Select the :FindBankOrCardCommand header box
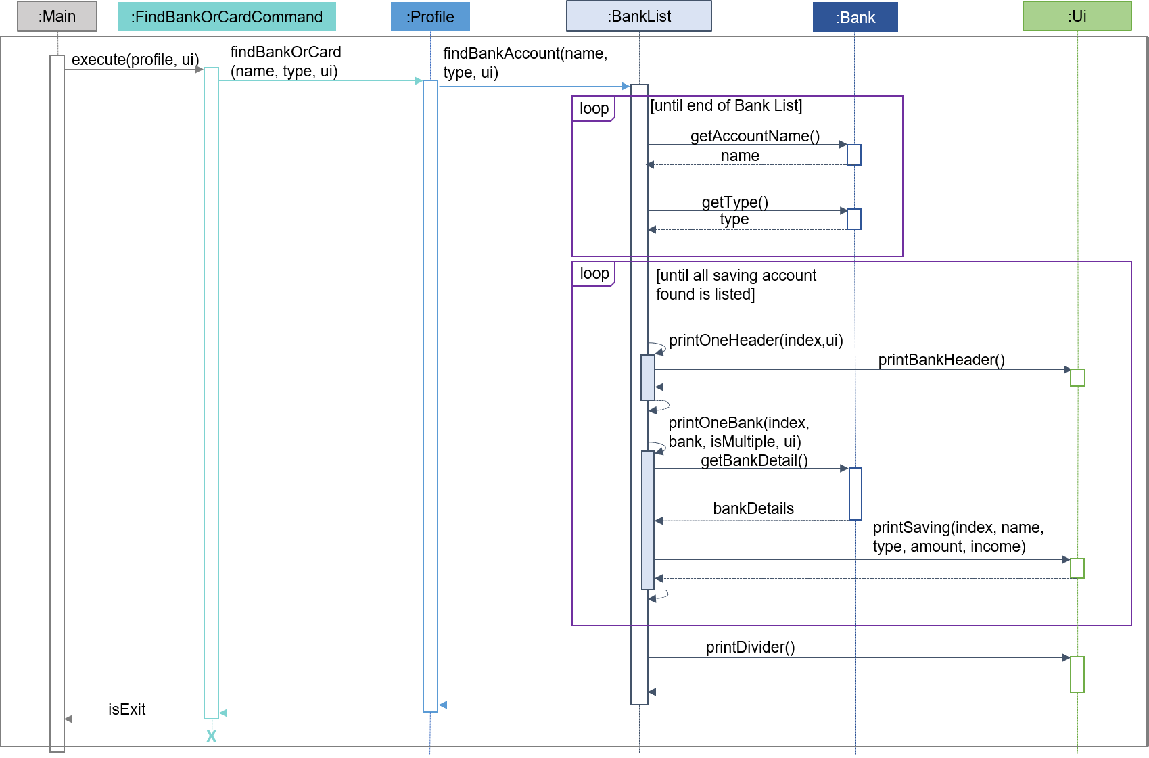The width and height of the screenshot is (1149, 758). 227,16
